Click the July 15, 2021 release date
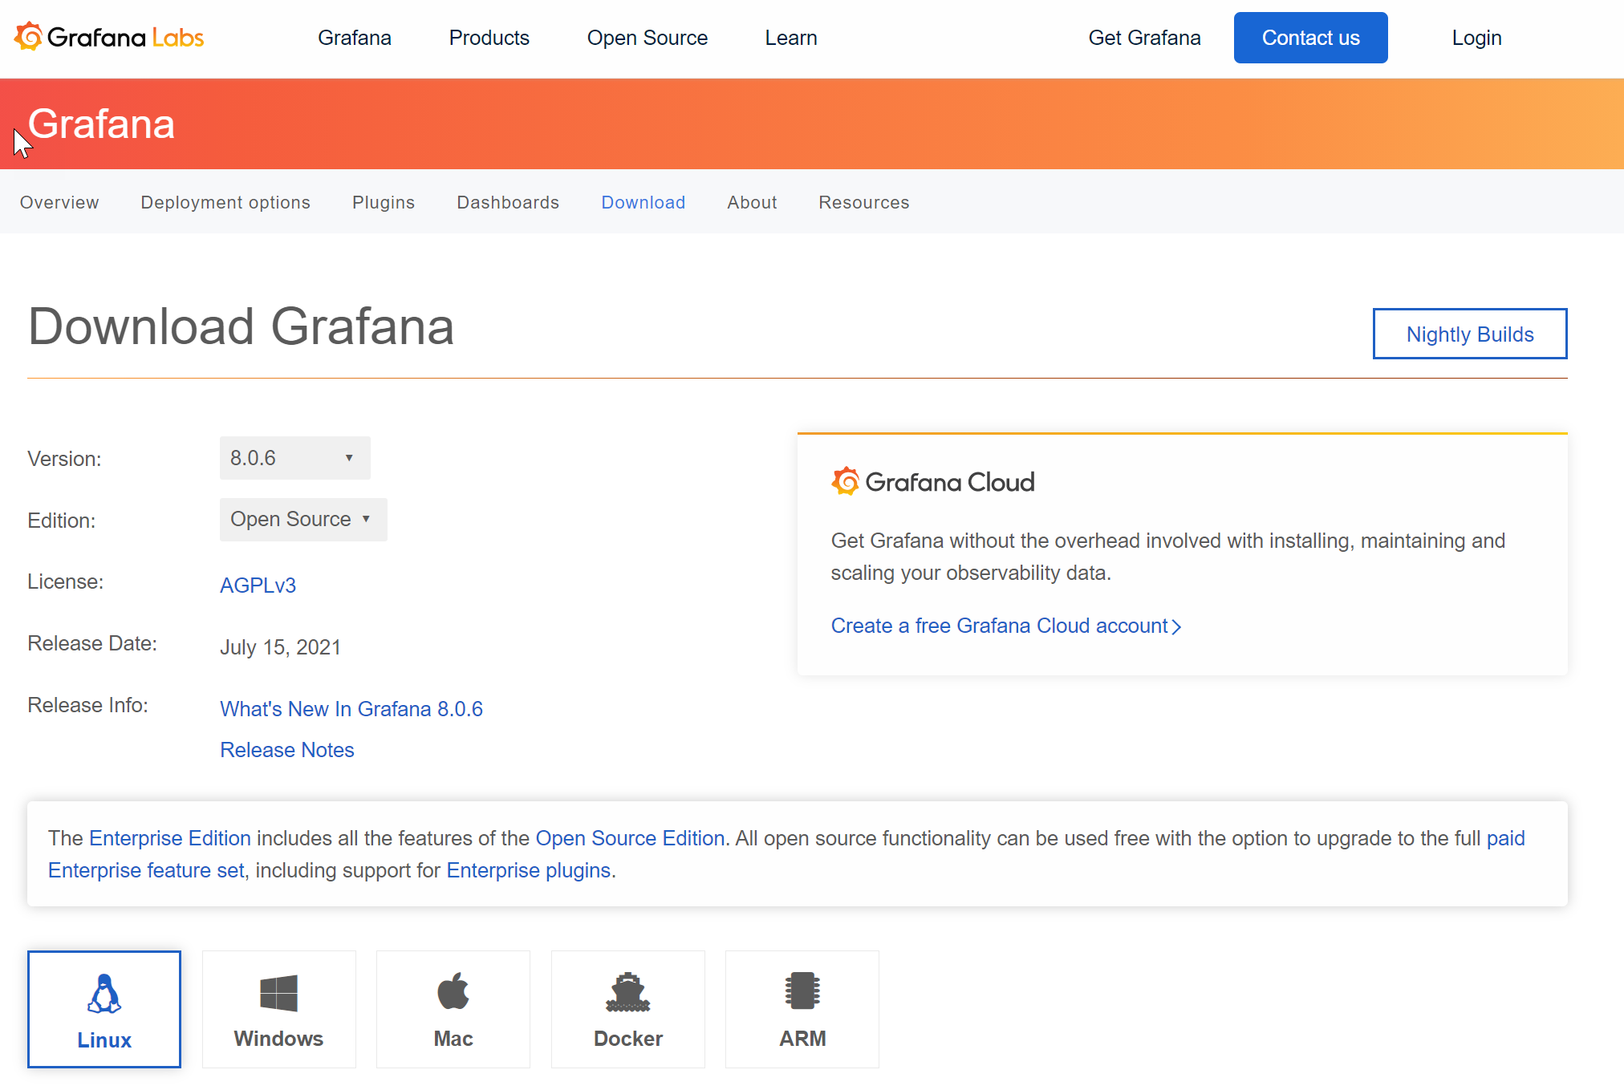This screenshot has height=1090, width=1624. click(x=281, y=647)
